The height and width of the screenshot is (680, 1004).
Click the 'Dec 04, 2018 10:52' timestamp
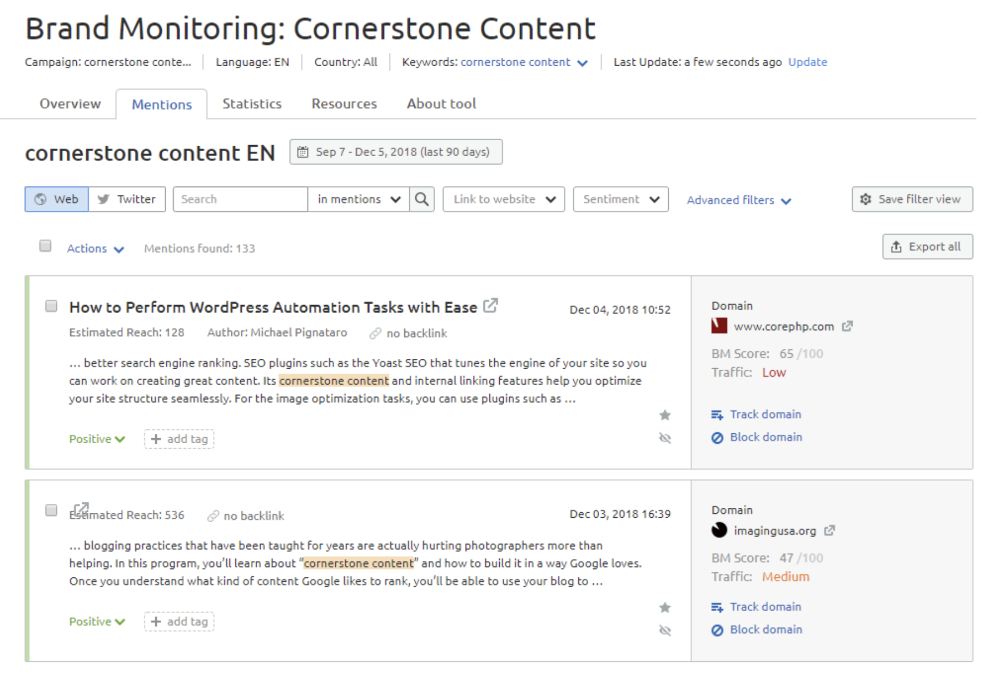(x=620, y=310)
